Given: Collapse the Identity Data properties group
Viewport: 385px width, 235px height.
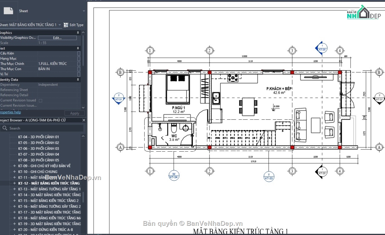Looking at the screenshot, I should (78, 79).
